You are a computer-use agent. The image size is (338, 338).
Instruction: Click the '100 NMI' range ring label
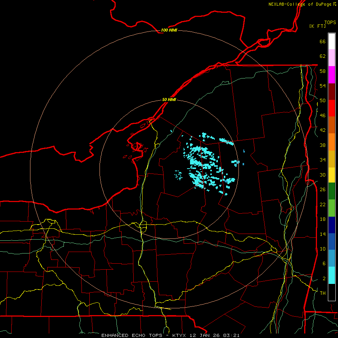click(x=169, y=30)
